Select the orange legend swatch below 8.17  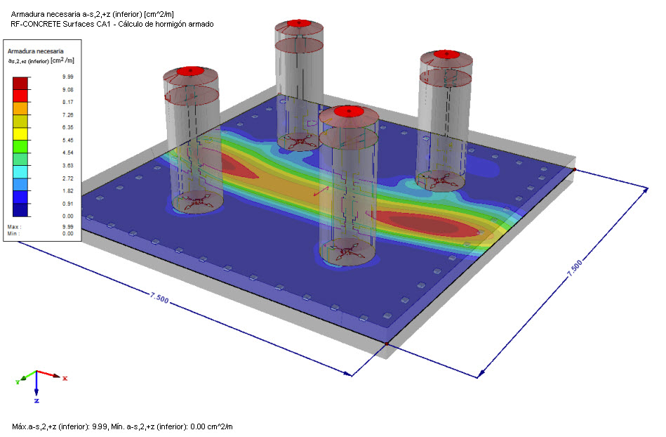pos(20,109)
